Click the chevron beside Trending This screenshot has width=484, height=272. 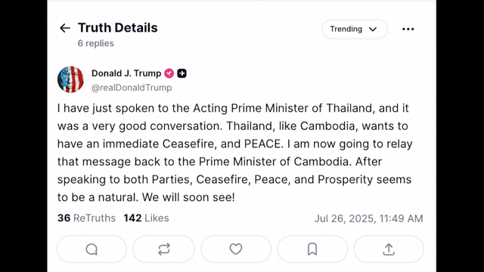click(x=373, y=29)
